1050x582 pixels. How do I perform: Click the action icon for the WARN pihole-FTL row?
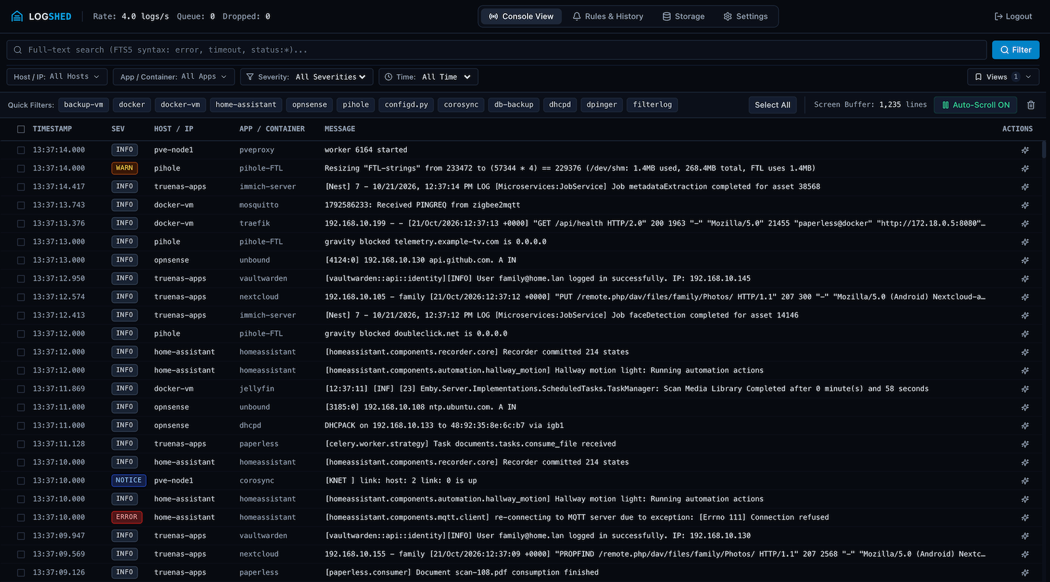(1025, 169)
